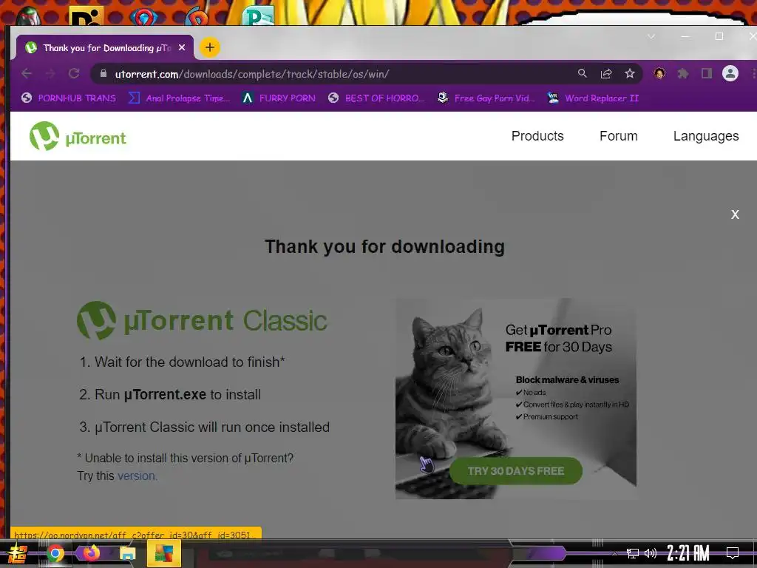Click the browser back arrow
757x568 pixels.
pyautogui.click(x=27, y=73)
